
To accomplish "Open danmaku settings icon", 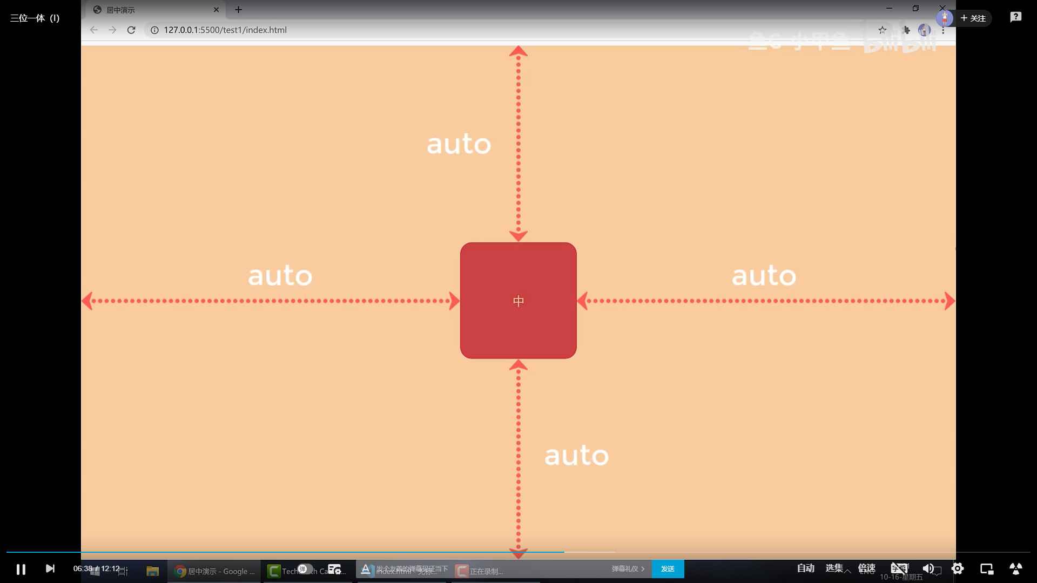I will pyautogui.click(x=335, y=569).
